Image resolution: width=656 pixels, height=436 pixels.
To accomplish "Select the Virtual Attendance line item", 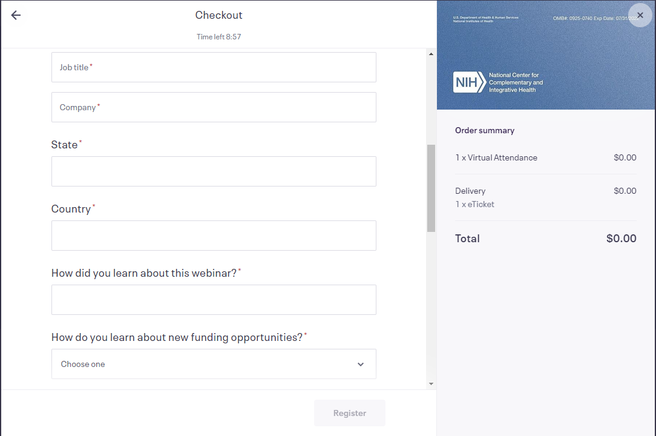I will pos(496,157).
